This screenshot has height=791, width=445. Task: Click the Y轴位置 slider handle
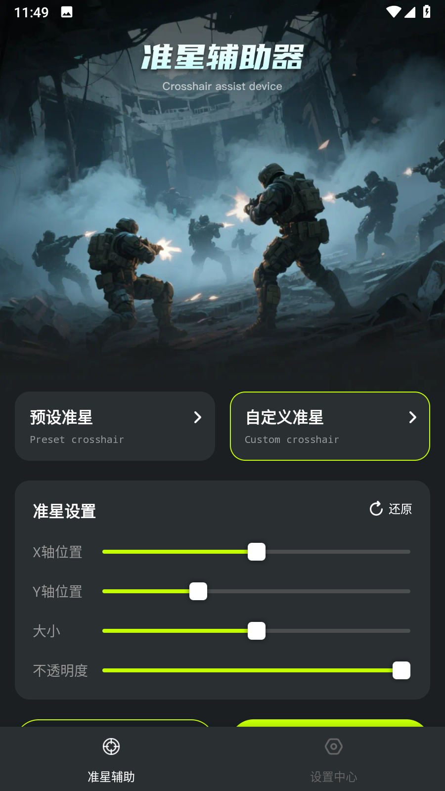click(198, 591)
